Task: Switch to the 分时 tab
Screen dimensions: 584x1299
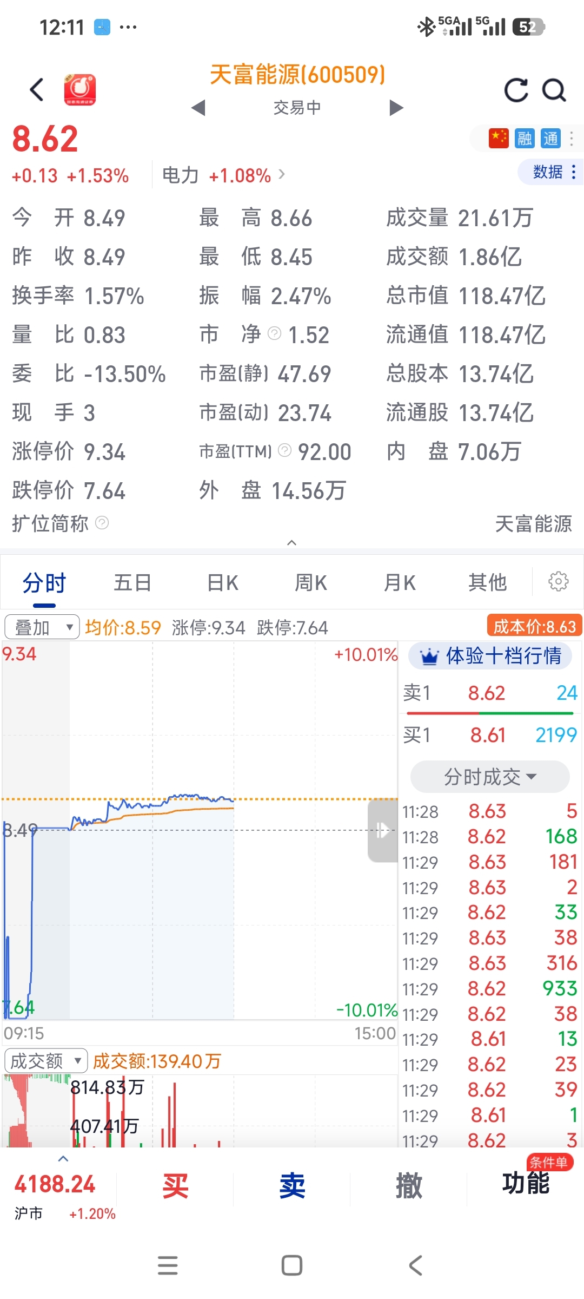Action: click(x=44, y=583)
